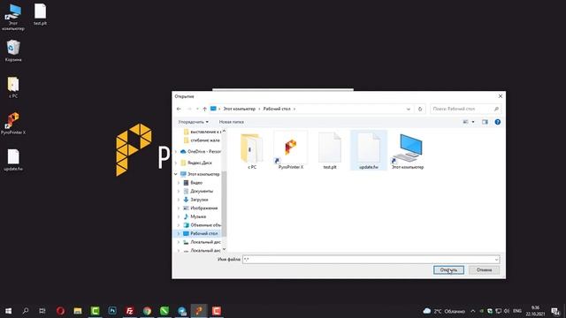This screenshot has width=566, height=318.
Task: Expand the Загрузки tree node
Action: (x=179, y=200)
